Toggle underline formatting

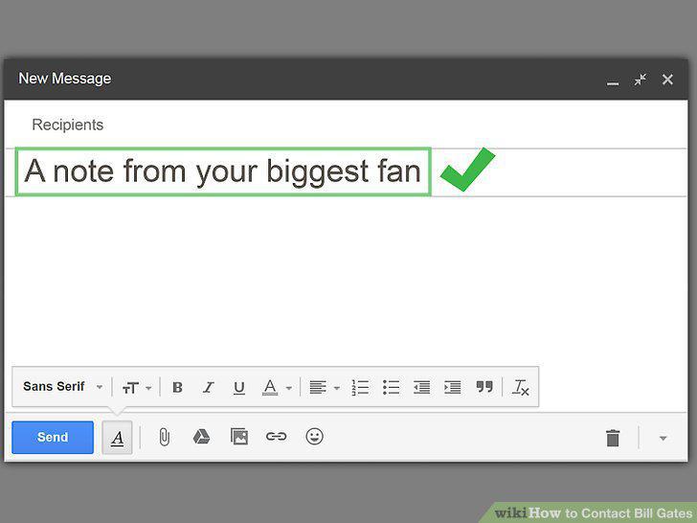(239, 388)
